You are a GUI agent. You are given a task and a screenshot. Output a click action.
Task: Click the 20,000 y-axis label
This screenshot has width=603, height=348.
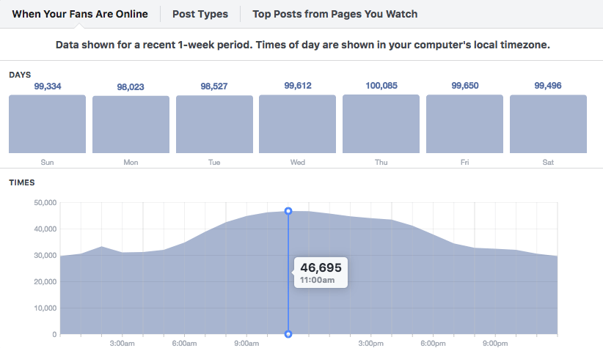click(x=45, y=281)
